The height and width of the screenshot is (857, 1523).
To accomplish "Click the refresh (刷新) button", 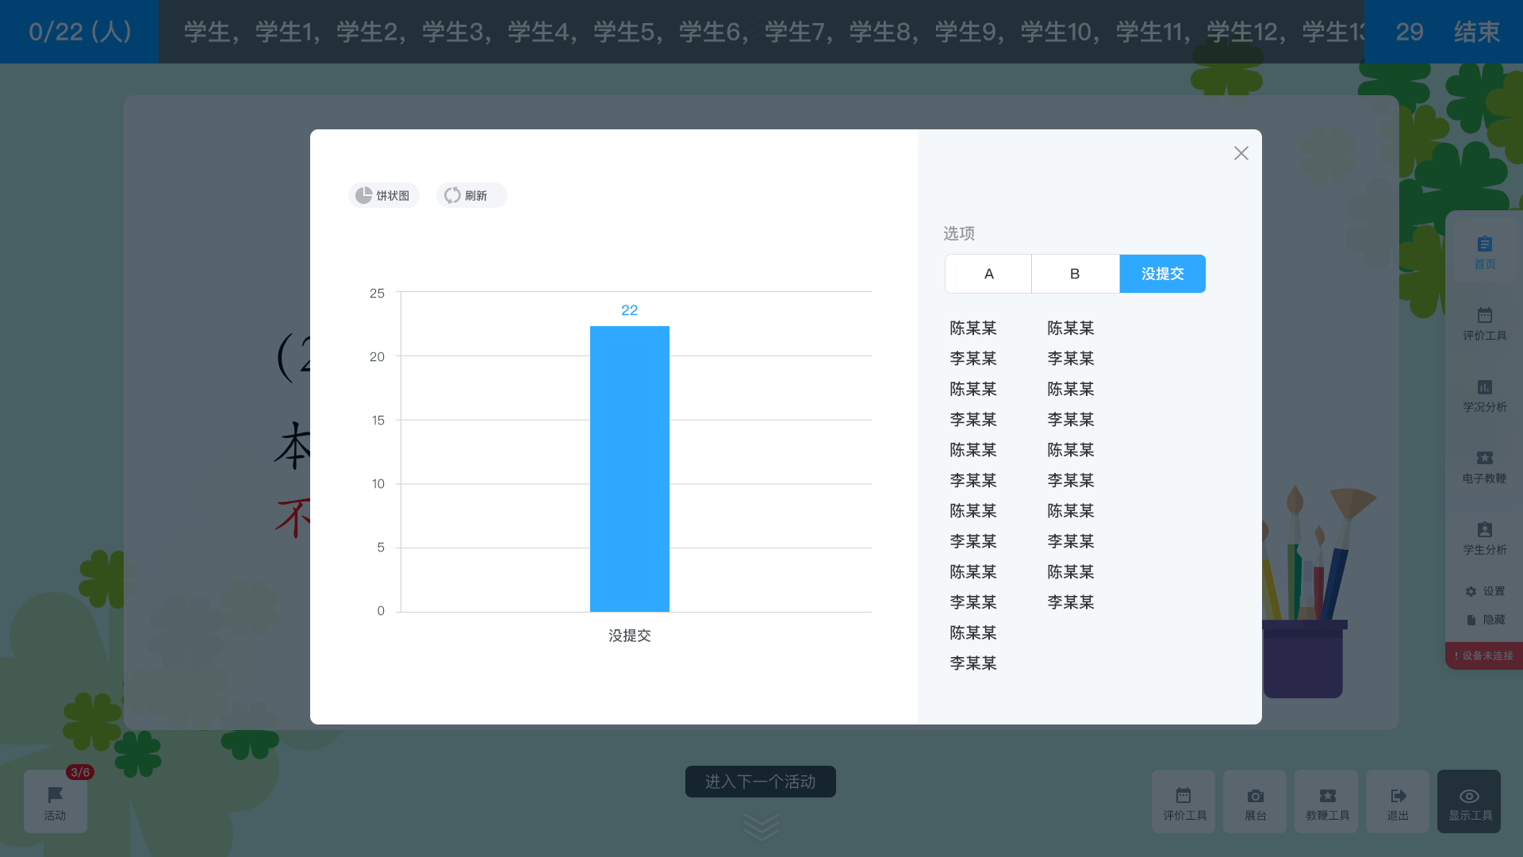I will [x=471, y=195].
